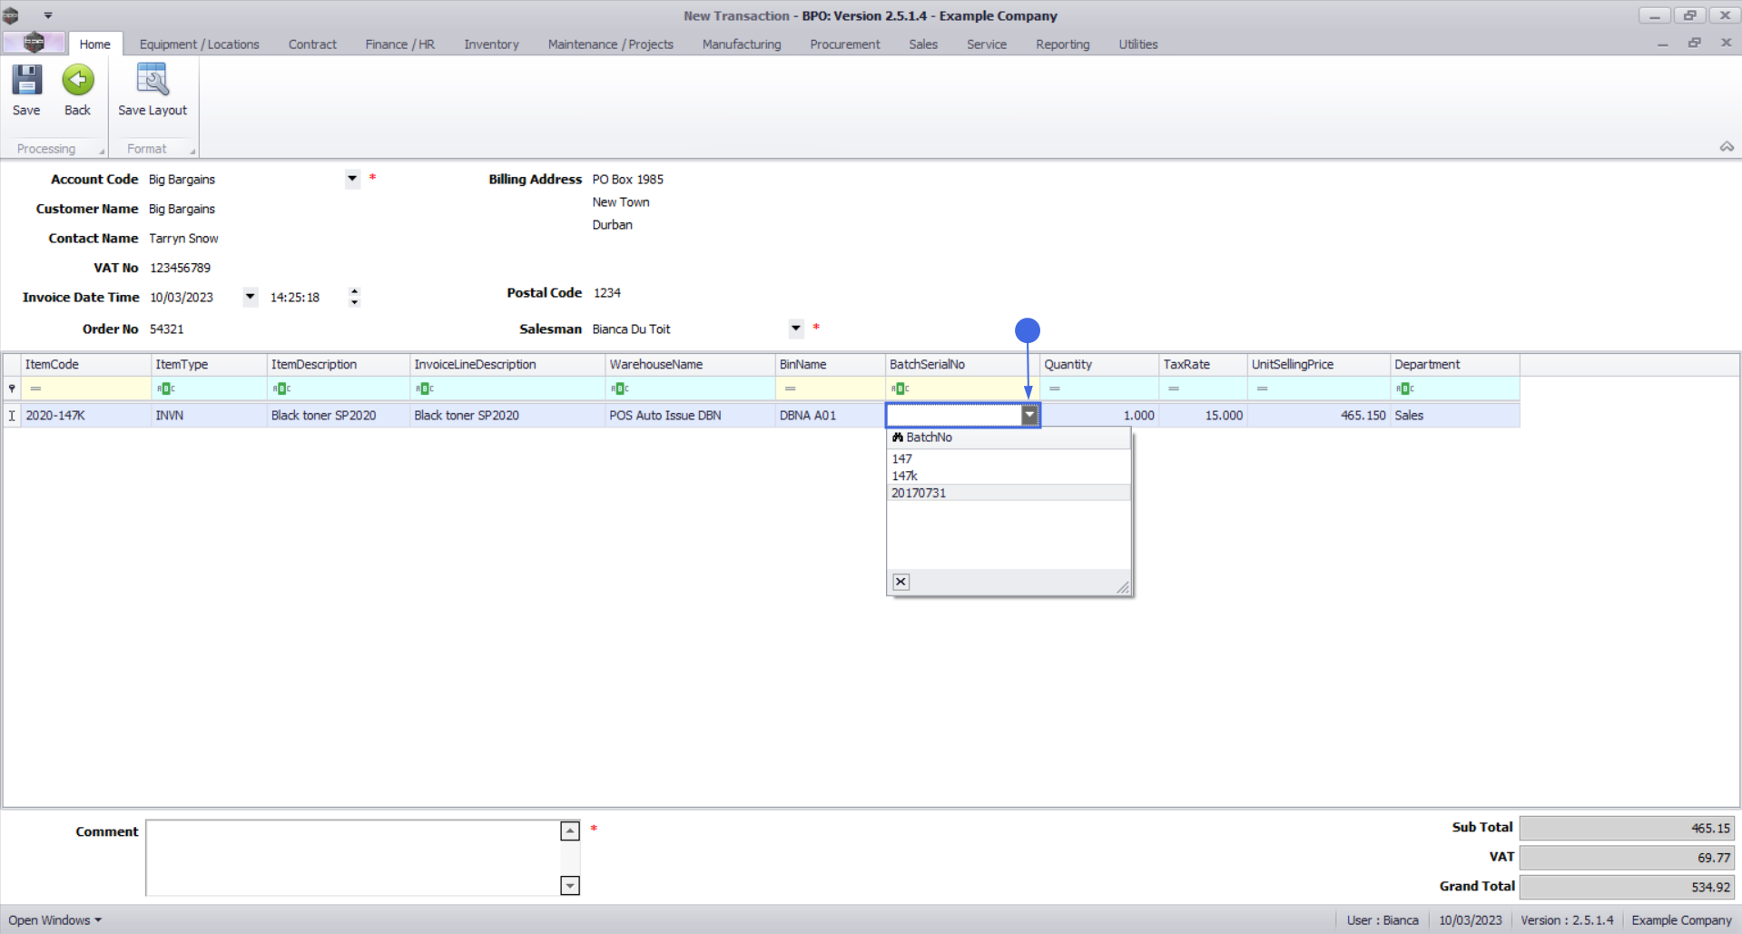The height and width of the screenshot is (934, 1742).
Task: Open the quick access toolbar arrow
Action: 48,15
